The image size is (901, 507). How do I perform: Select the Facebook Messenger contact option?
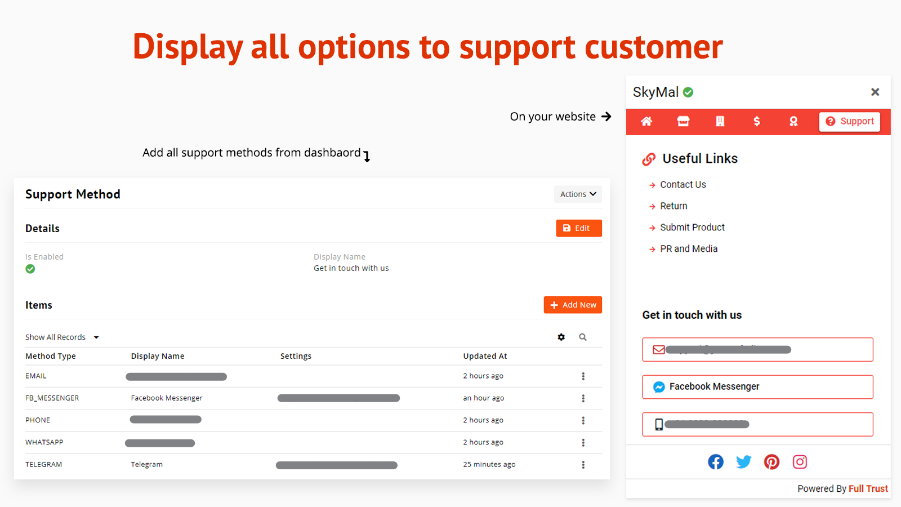point(757,387)
